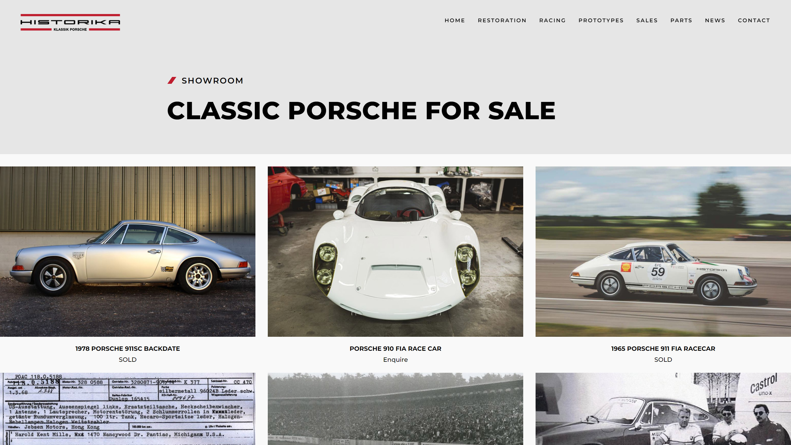The width and height of the screenshot is (791, 445).
Task: Click the Porsche 910 FIA Race Car title
Action: pyautogui.click(x=396, y=349)
